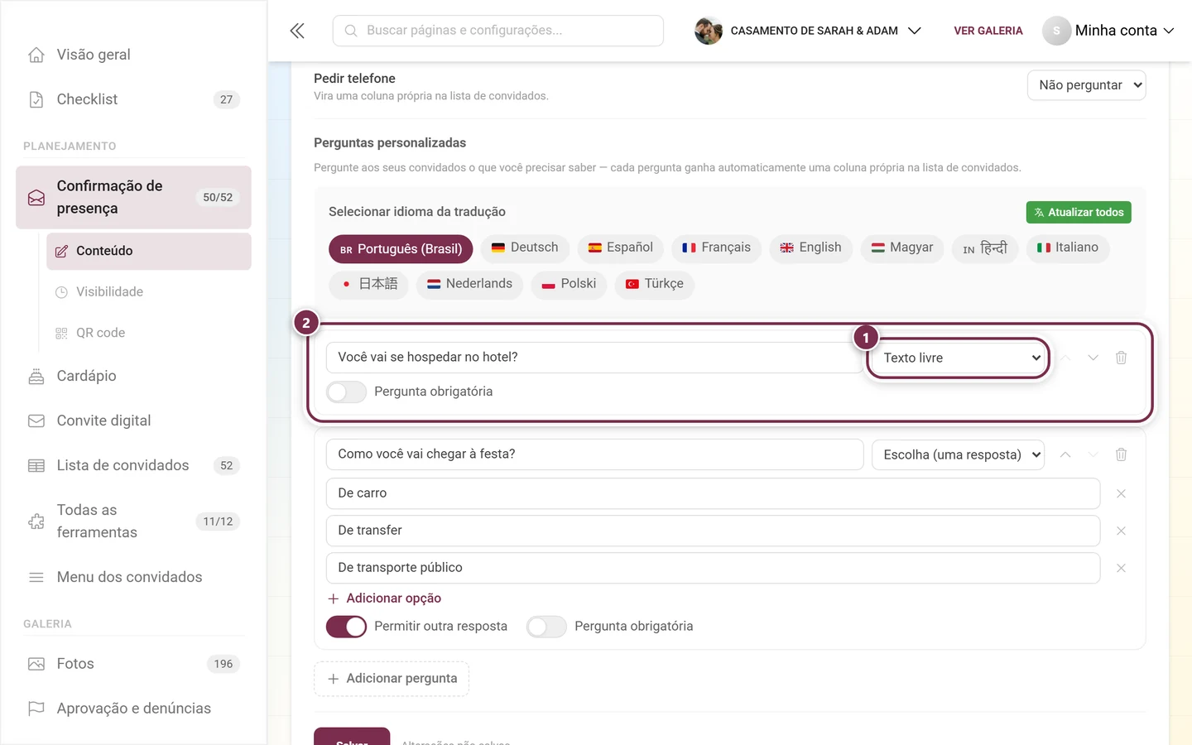1192x745 pixels.
Task: Open the 'Minha conta' menu
Action: click(x=1108, y=31)
